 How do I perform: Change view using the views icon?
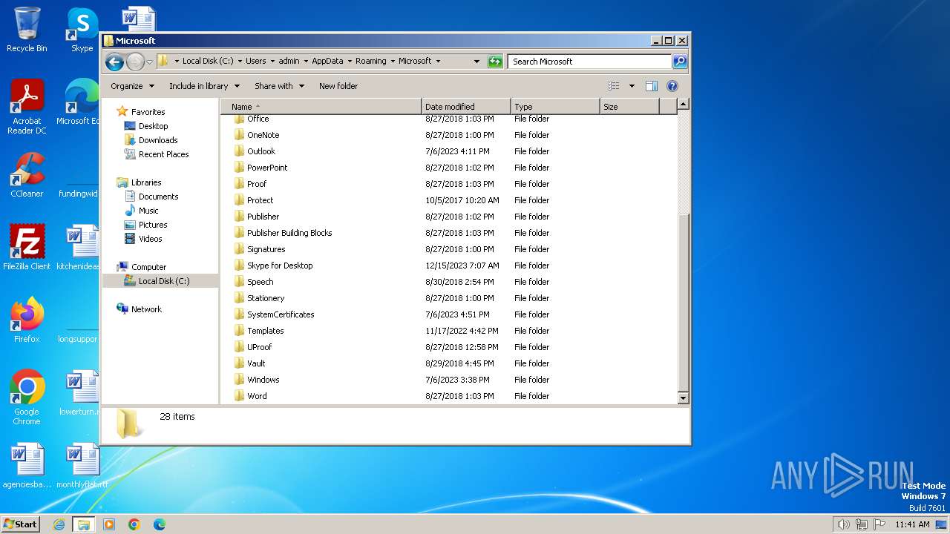[614, 86]
